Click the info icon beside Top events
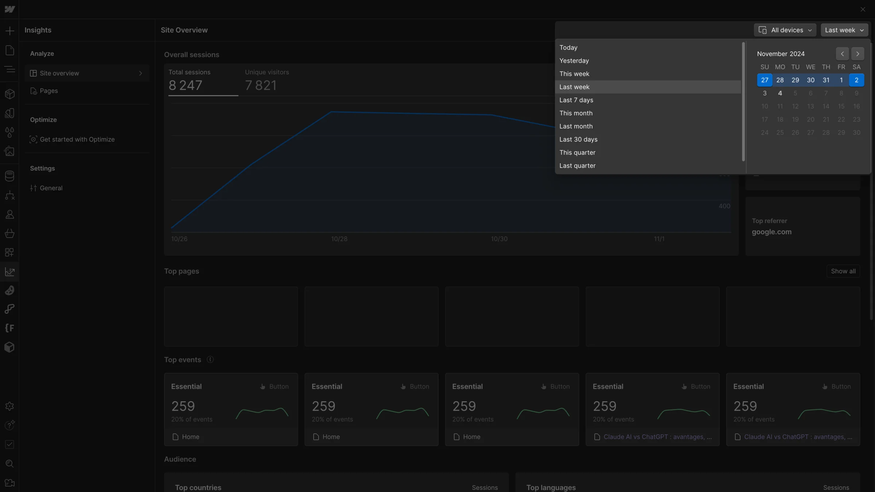The height and width of the screenshot is (492, 875). (210, 360)
